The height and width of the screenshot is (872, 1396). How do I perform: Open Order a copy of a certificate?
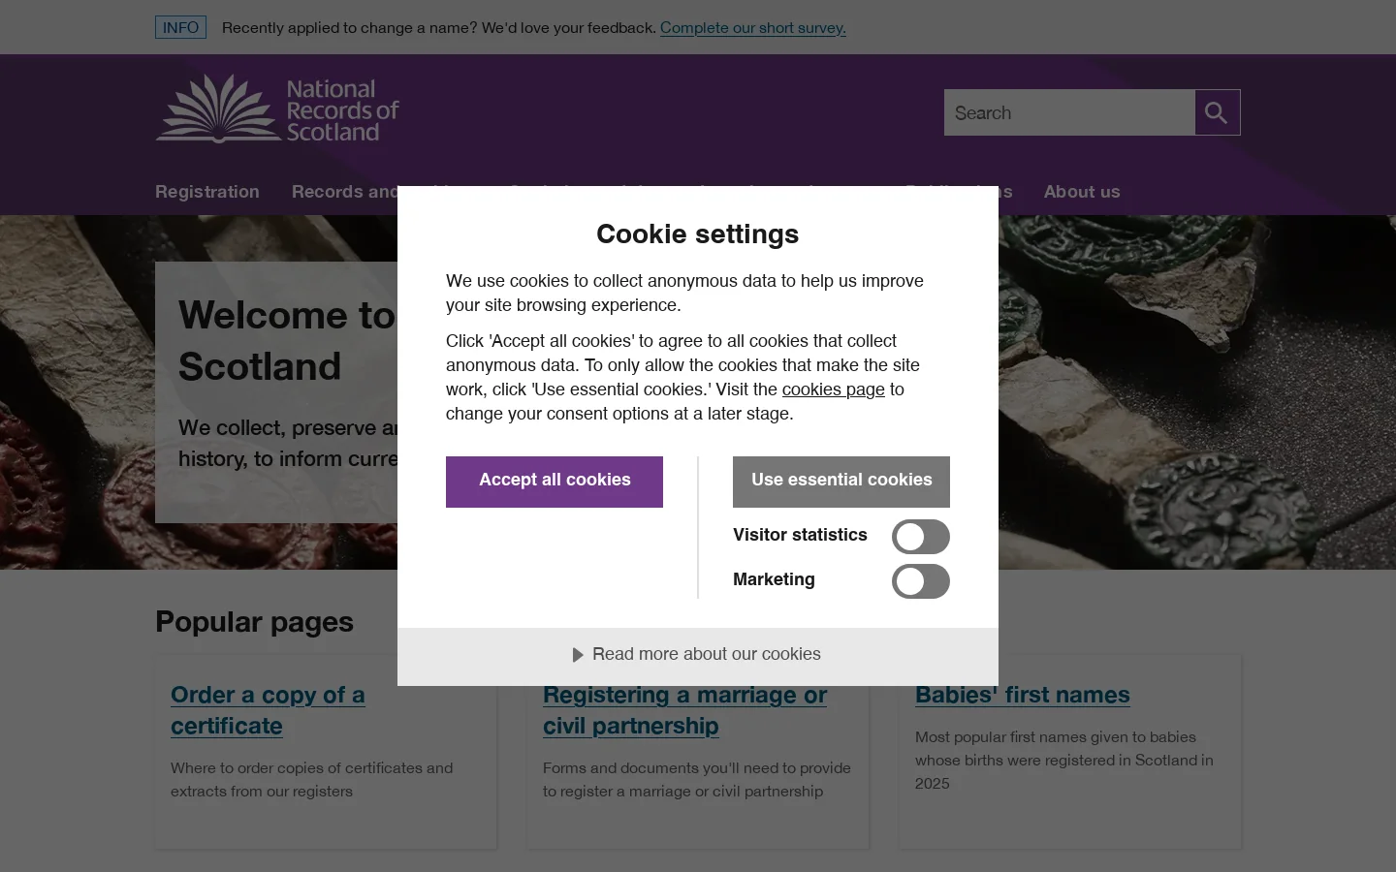pos(268,710)
